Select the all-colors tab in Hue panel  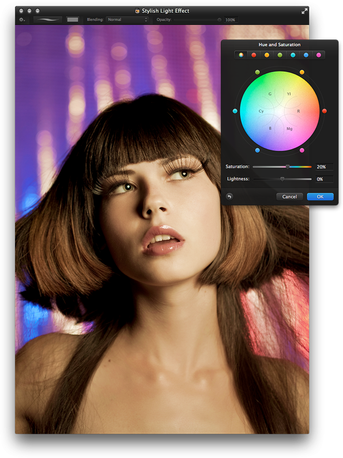point(241,55)
